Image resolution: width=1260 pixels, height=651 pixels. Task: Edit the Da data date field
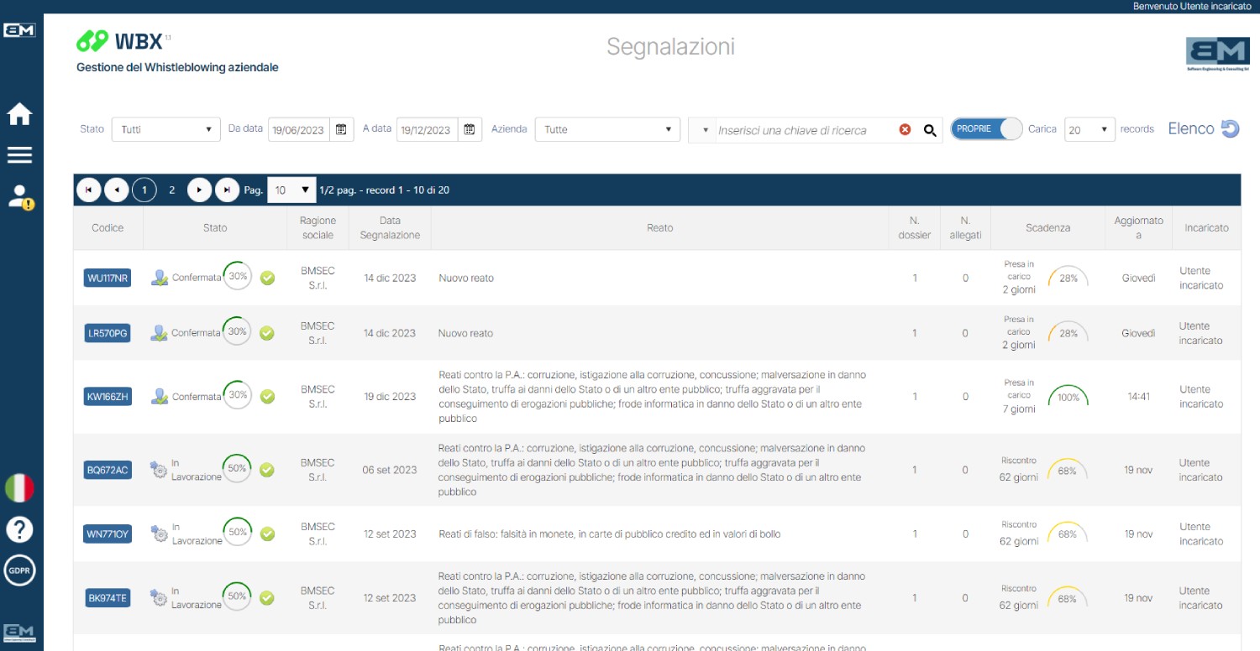tap(299, 129)
